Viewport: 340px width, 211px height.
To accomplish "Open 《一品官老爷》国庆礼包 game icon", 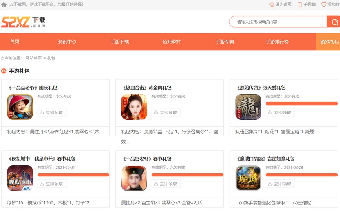I will tap(20, 107).
